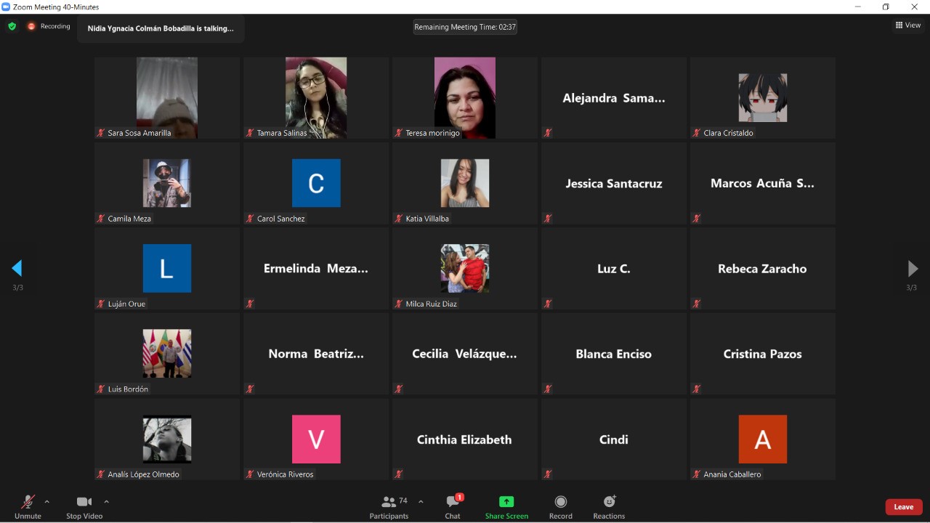Click the muted mic icon beside Clara Cristaldo
Image resolution: width=930 pixels, height=523 pixels.
tap(697, 133)
